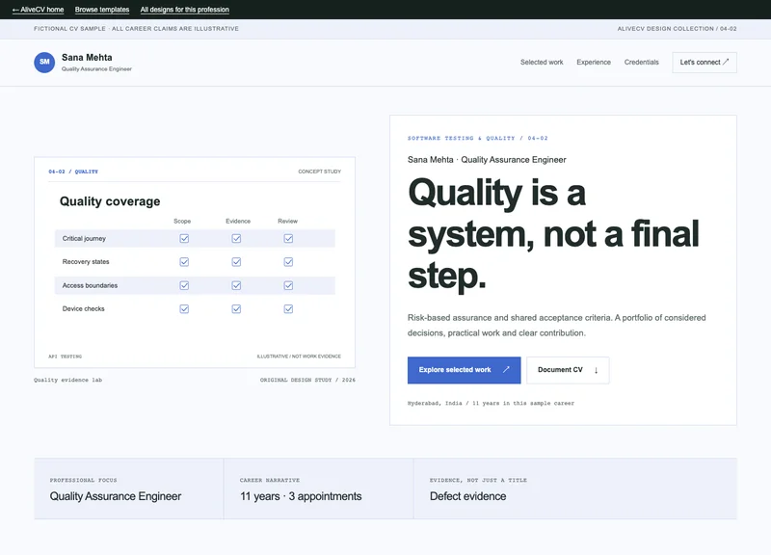Click the arrow icon on Explore selected work
771x555 pixels.
pos(506,370)
